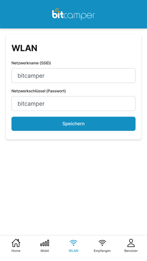
Task: Switch to the Home tab label
Action: point(16,250)
